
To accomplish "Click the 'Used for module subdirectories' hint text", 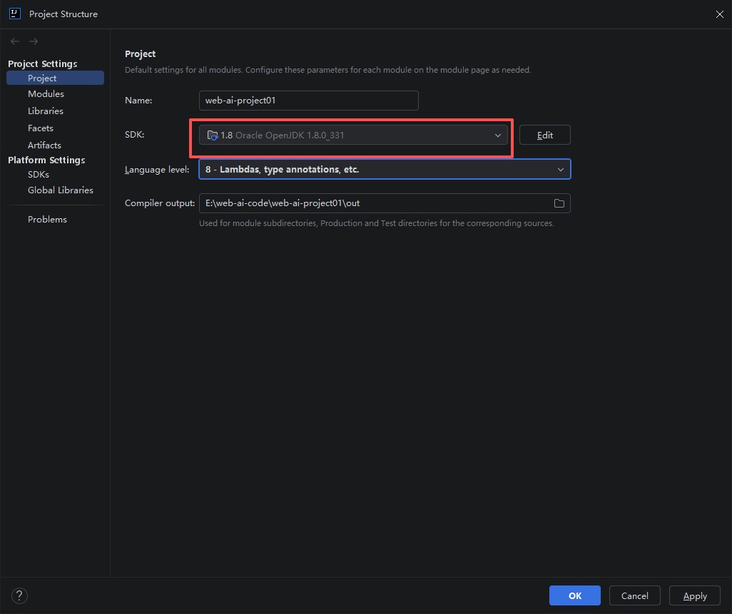I will coord(376,223).
